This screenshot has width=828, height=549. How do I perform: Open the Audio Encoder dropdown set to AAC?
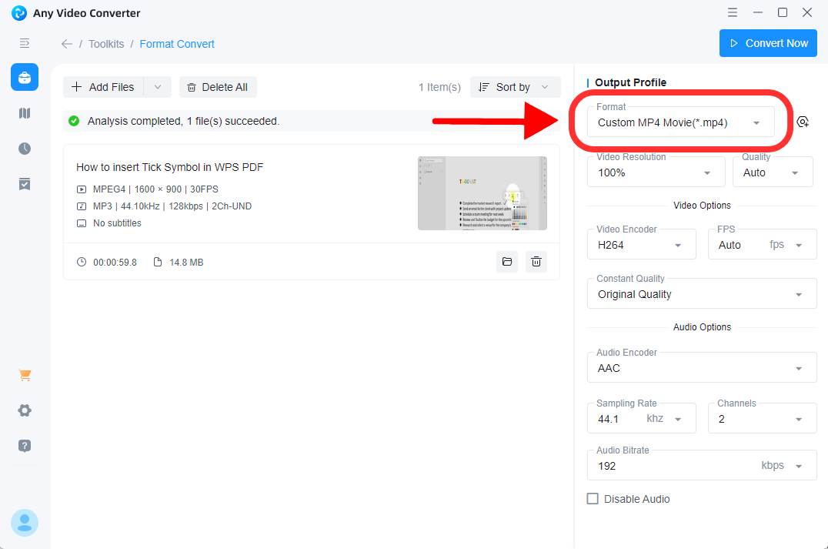702,368
